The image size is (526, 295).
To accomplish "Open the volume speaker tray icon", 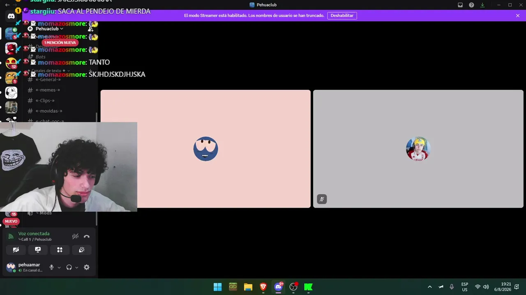I will (x=486, y=287).
